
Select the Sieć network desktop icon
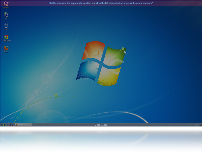click(6, 16)
